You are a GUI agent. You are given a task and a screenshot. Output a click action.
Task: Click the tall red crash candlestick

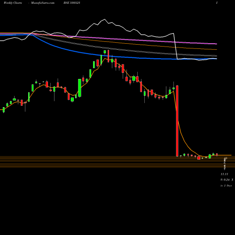(177, 121)
